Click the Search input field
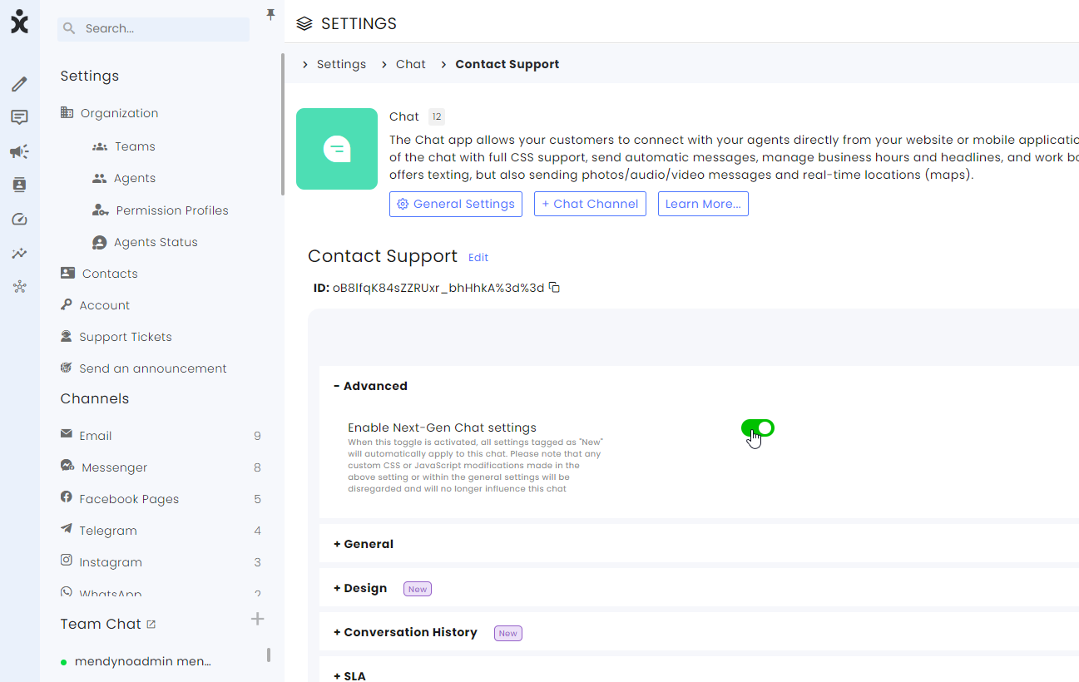Screen dimensions: 1079x682 click(153, 28)
